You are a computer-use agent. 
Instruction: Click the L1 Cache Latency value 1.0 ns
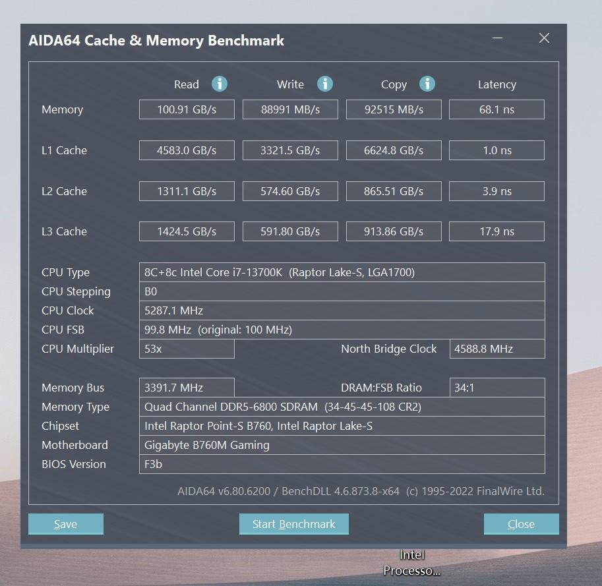pyautogui.click(x=497, y=150)
